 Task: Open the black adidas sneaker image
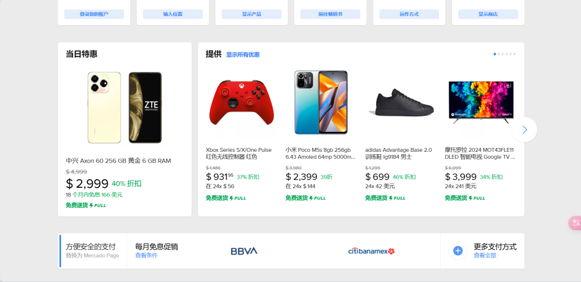pos(401,103)
